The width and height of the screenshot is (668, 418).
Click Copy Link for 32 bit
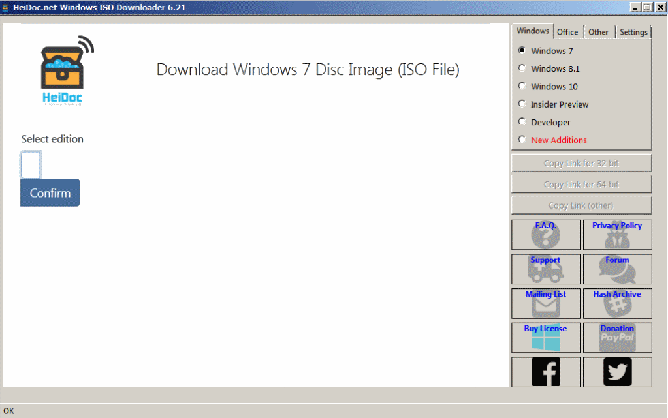coord(582,164)
